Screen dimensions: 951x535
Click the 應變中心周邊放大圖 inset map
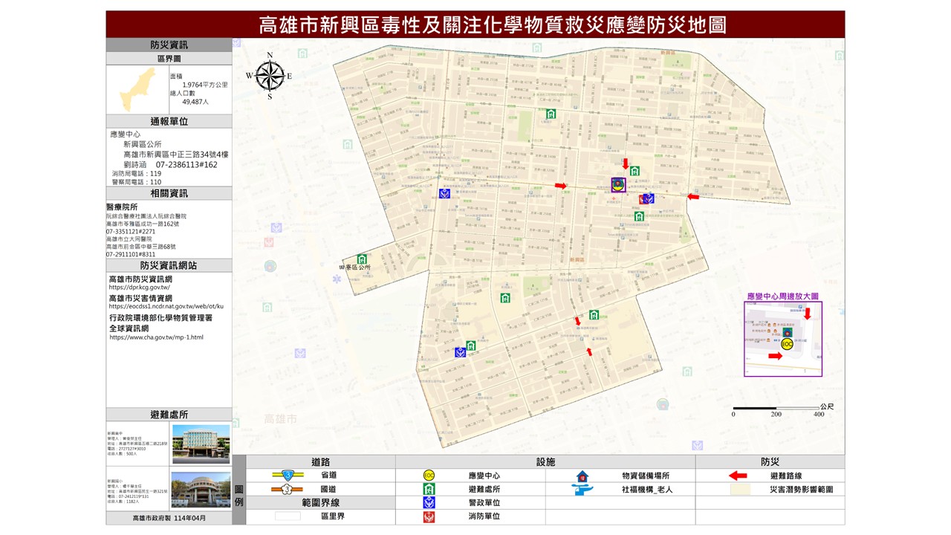(x=783, y=339)
